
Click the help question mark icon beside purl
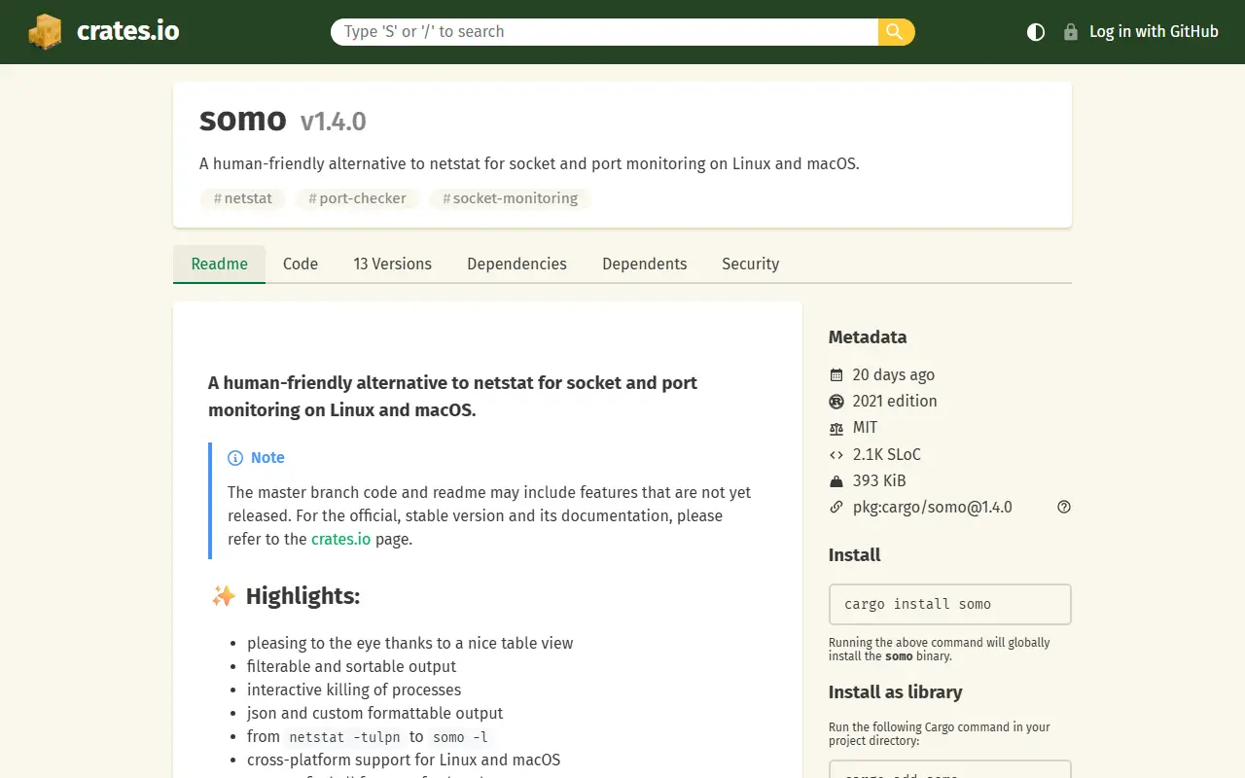[x=1064, y=507]
